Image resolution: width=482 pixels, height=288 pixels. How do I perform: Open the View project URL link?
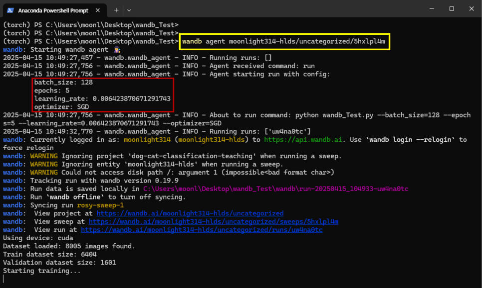click(190, 213)
